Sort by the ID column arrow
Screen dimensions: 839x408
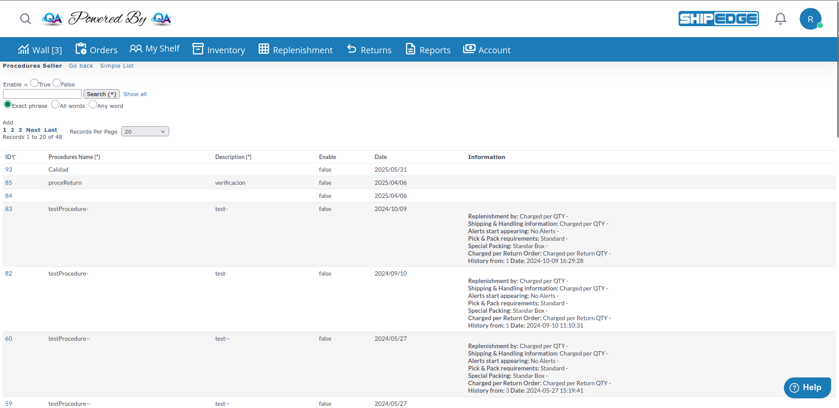pos(14,157)
